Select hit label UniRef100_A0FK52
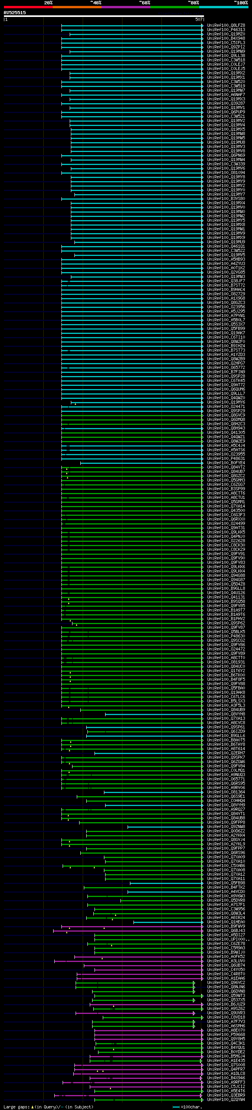 (x=226, y=956)
